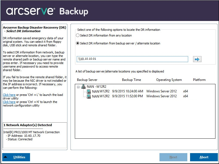
Task: Launch the network configuration utility link
Action: (x=9, y=102)
